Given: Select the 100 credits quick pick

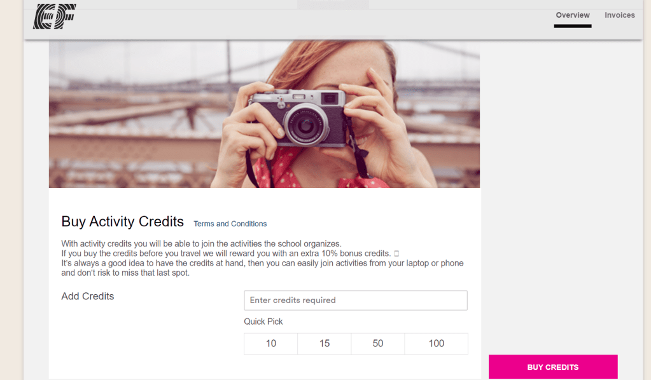Looking at the screenshot, I should pyautogui.click(x=437, y=343).
